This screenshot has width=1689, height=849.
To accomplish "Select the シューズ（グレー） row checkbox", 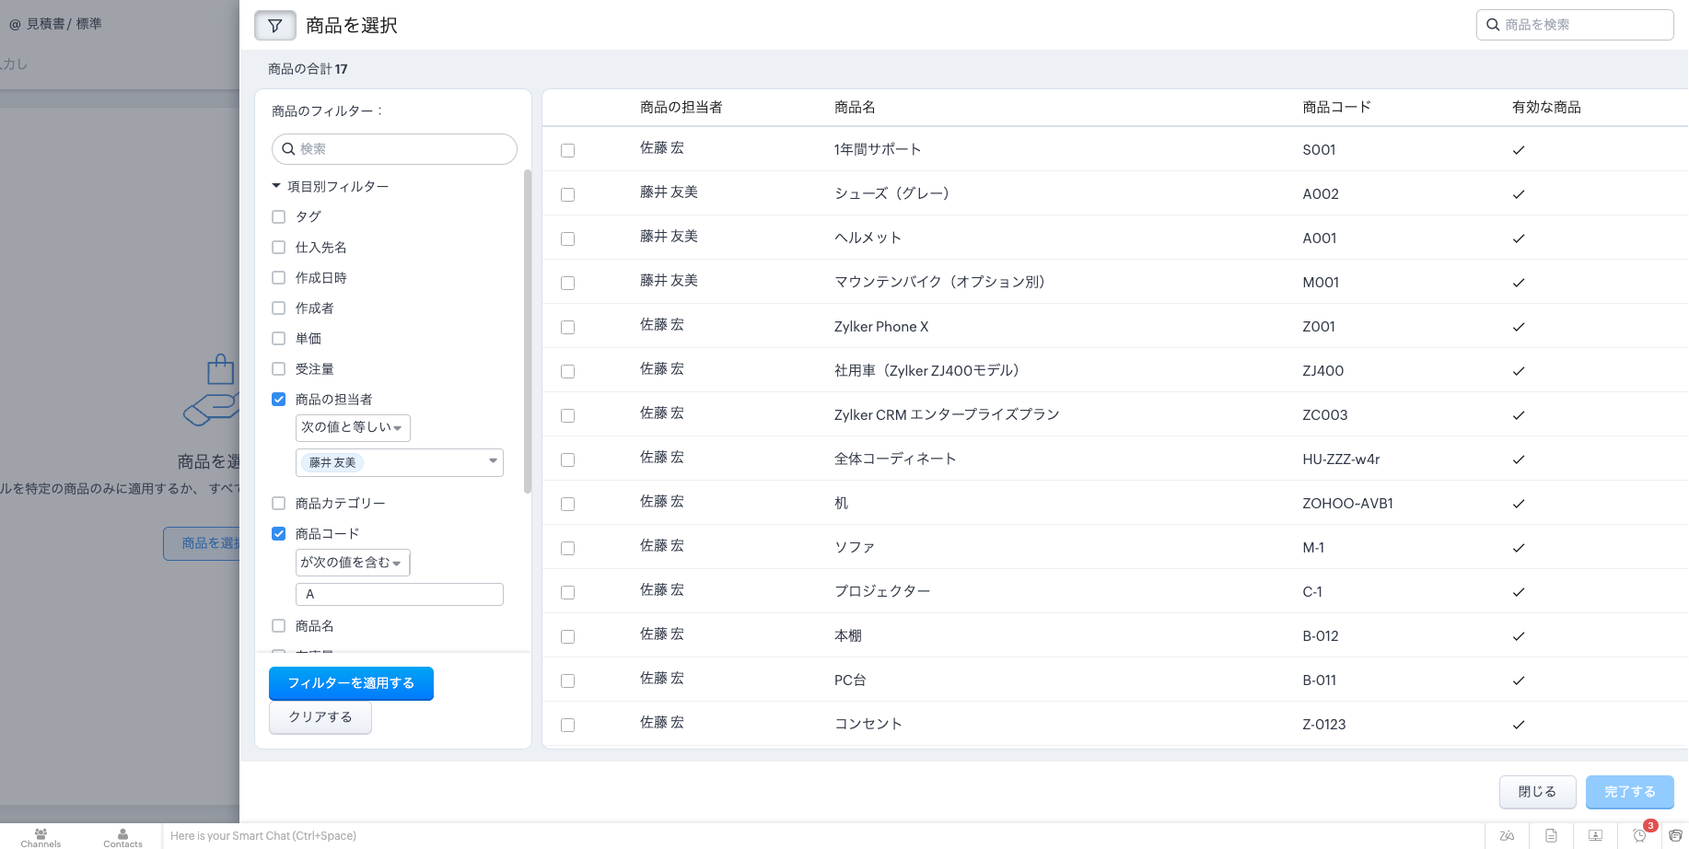I will tap(568, 194).
